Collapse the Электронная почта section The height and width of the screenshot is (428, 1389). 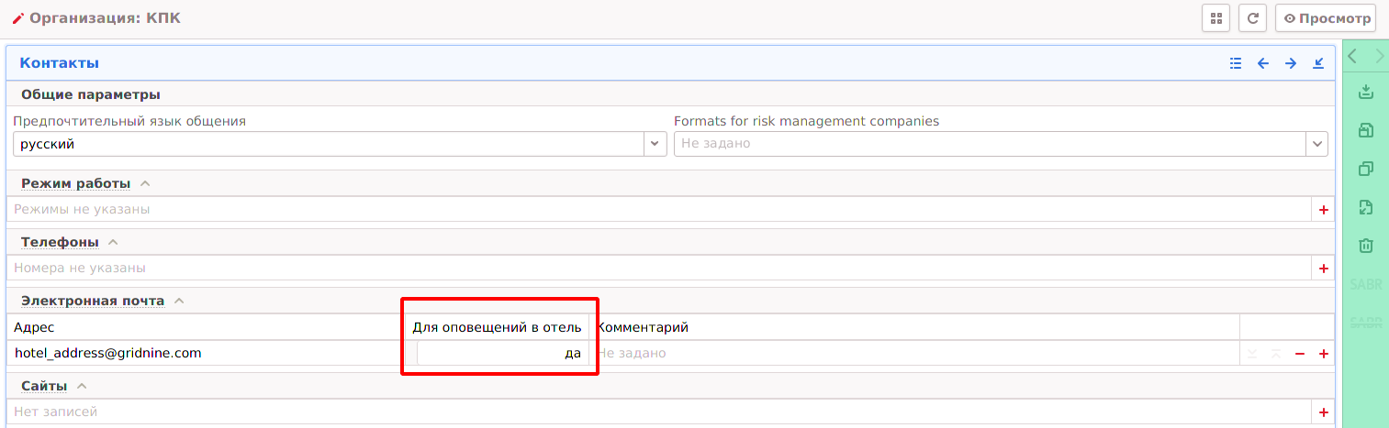(x=179, y=301)
